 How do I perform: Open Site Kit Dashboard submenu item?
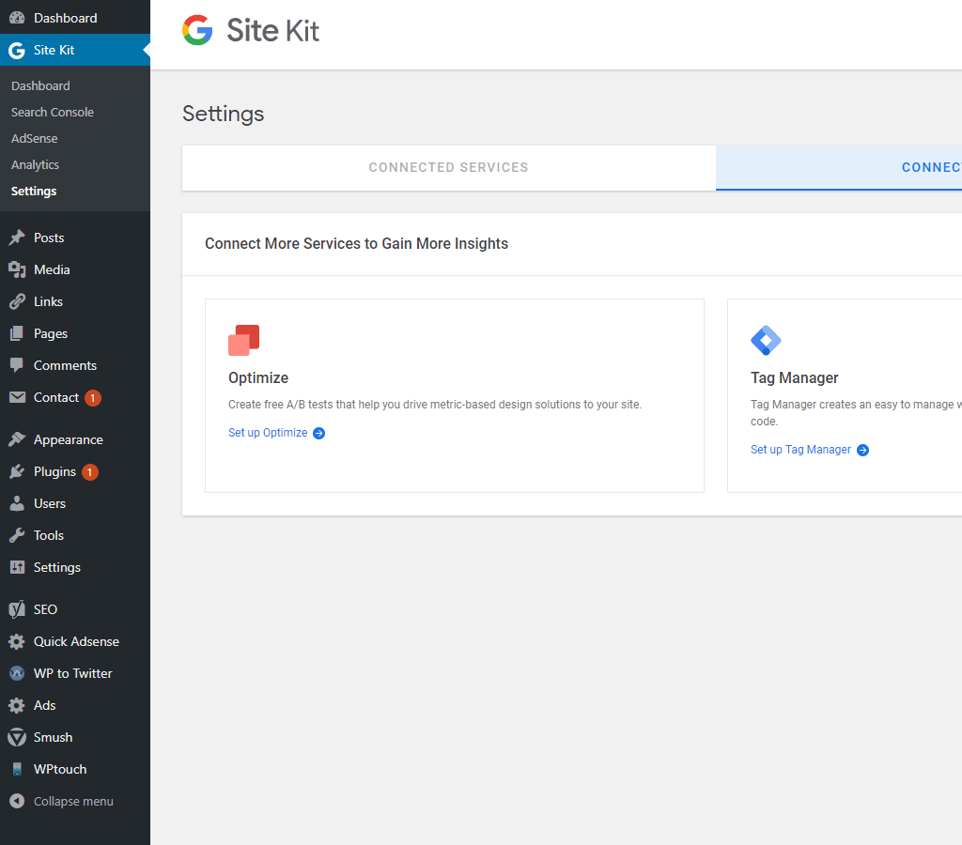pyautogui.click(x=40, y=85)
